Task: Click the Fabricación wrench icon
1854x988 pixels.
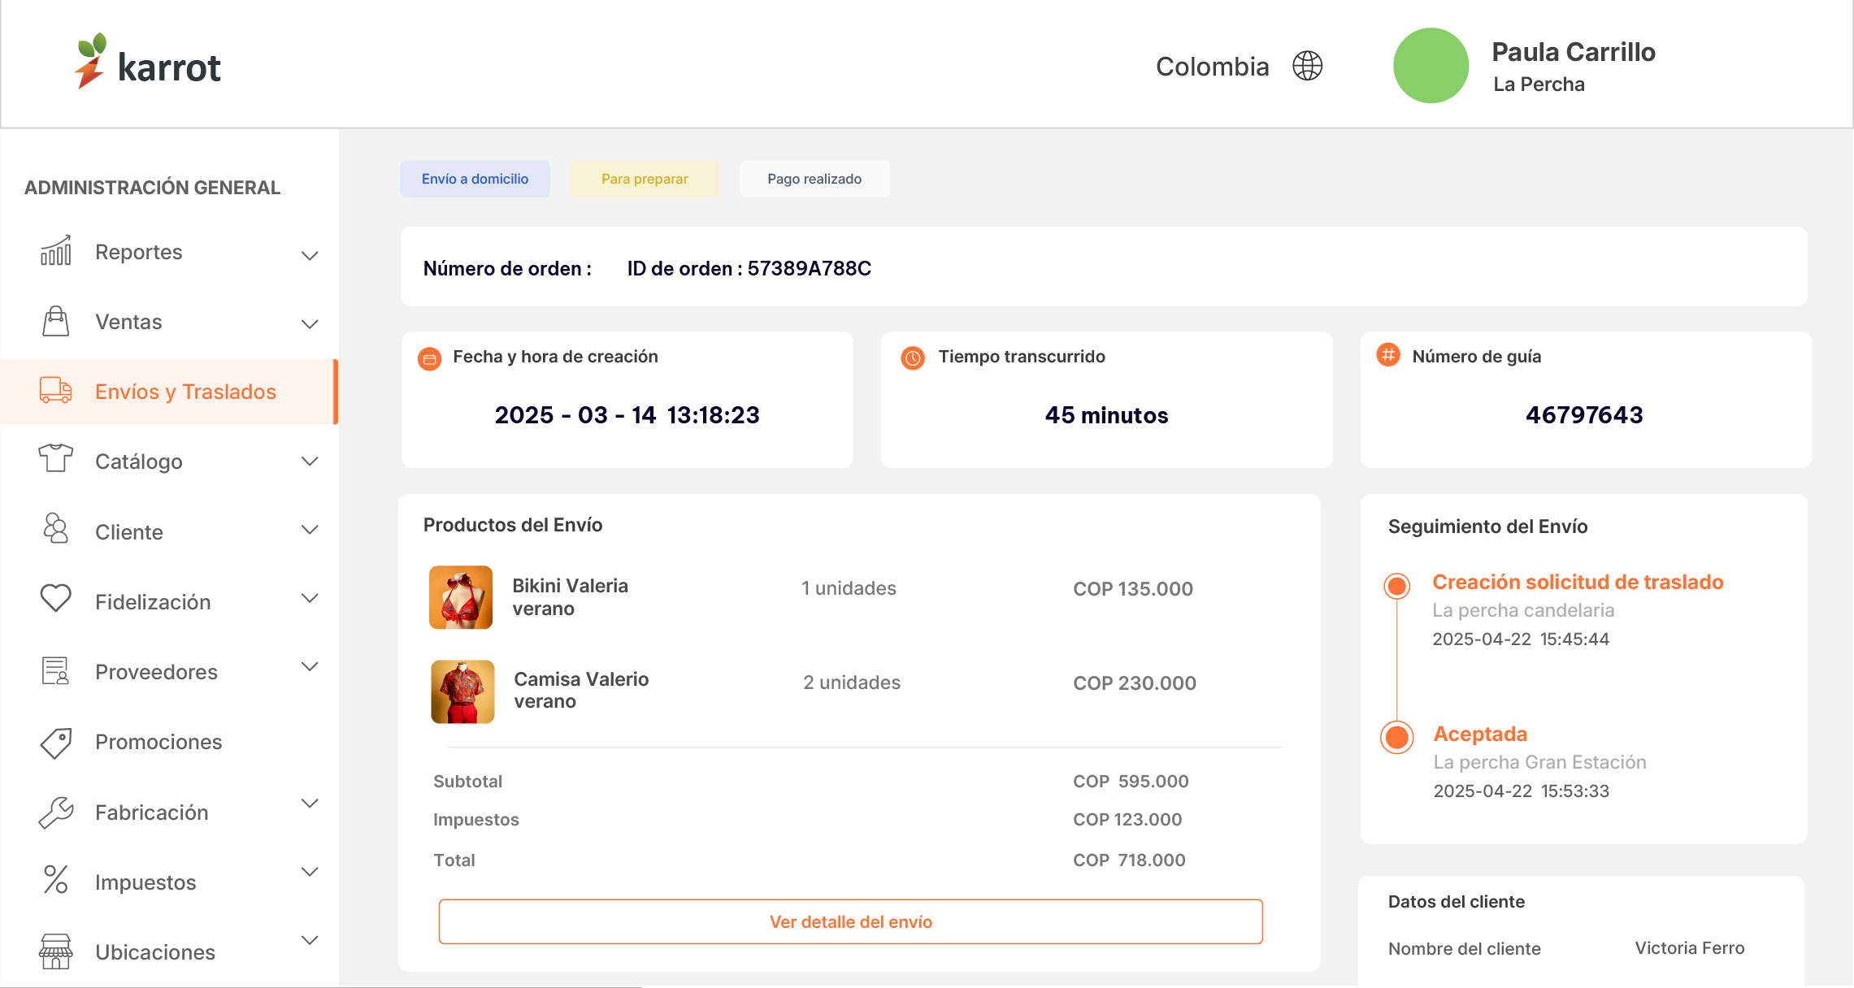Action: click(56, 812)
